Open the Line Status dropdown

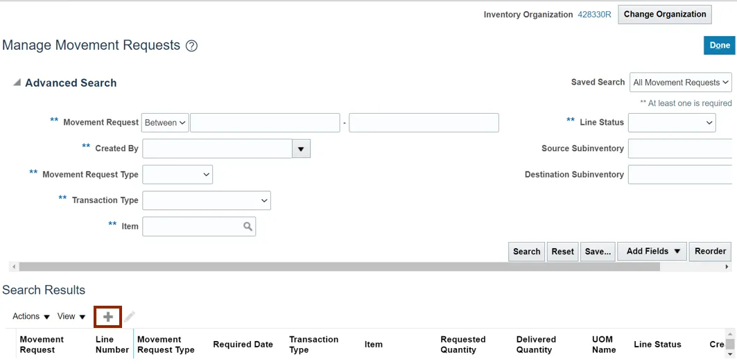point(671,123)
